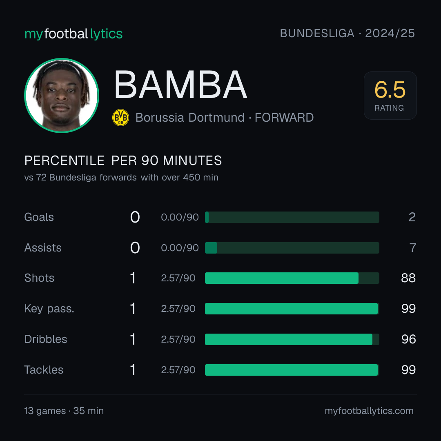441x441 pixels.
Task: Click the Tackles 2.57/90 value
Action: coord(178,370)
